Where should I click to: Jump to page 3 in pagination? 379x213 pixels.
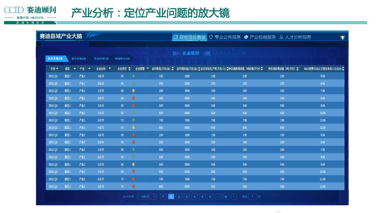pos(187,196)
